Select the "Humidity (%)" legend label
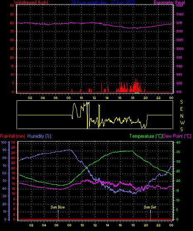 point(39,136)
